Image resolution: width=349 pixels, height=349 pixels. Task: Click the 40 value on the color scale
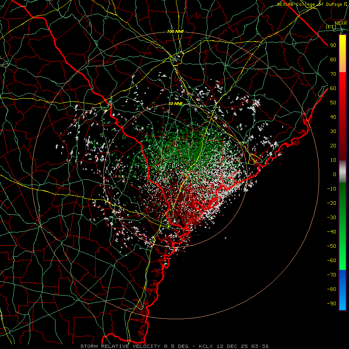[x=333, y=117]
